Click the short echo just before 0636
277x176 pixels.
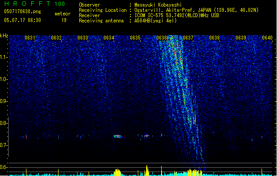tap(162, 135)
